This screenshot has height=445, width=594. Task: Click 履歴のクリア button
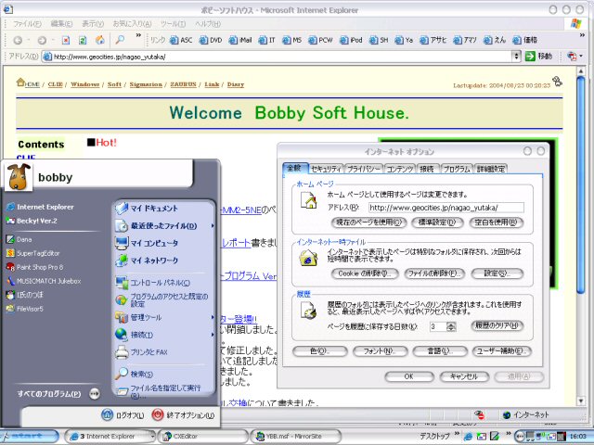pos(497,326)
